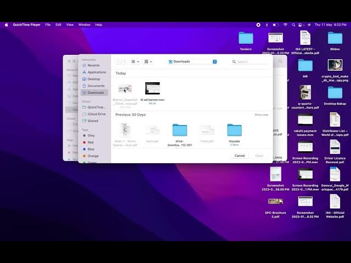Open the Hoysala folder
This screenshot has height=263, width=351.
(x=234, y=135)
